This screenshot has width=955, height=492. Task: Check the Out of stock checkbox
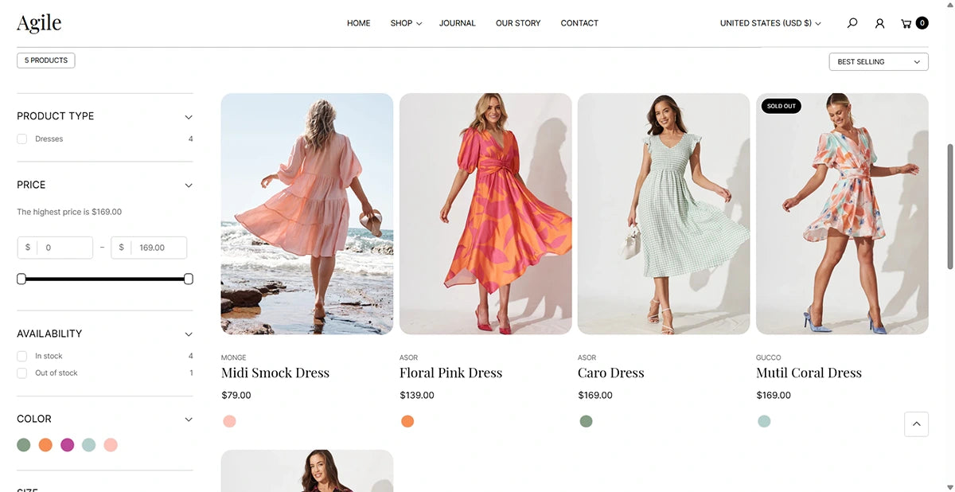22,373
